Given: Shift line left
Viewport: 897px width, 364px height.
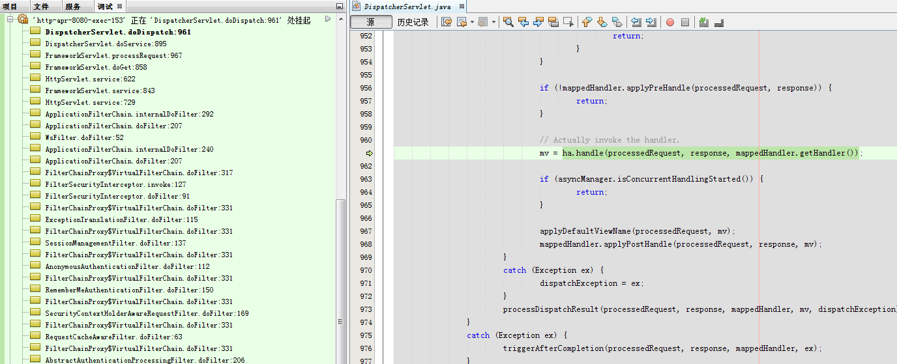Looking at the screenshot, I should point(636,22).
